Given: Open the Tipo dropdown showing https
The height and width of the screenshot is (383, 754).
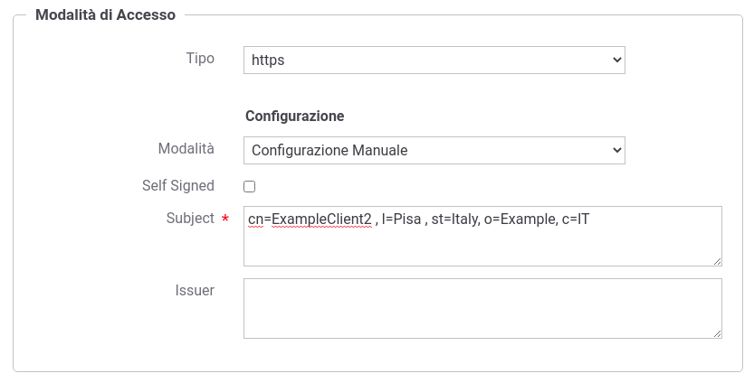Looking at the screenshot, I should pyautogui.click(x=434, y=60).
